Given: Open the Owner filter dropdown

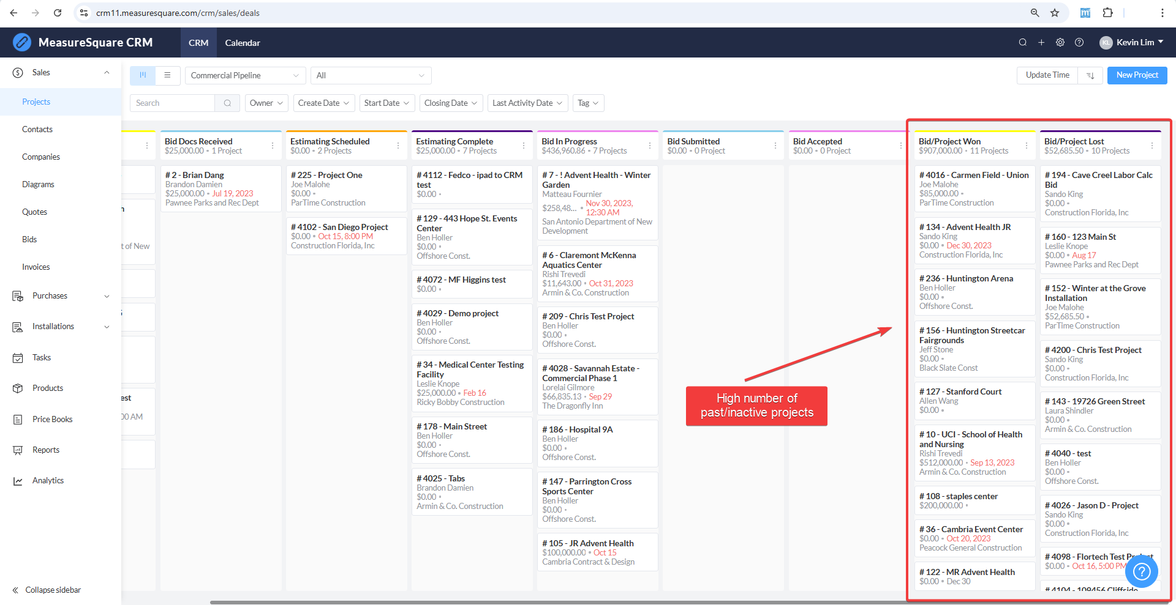Looking at the screenshot, I should pos(266,103).
